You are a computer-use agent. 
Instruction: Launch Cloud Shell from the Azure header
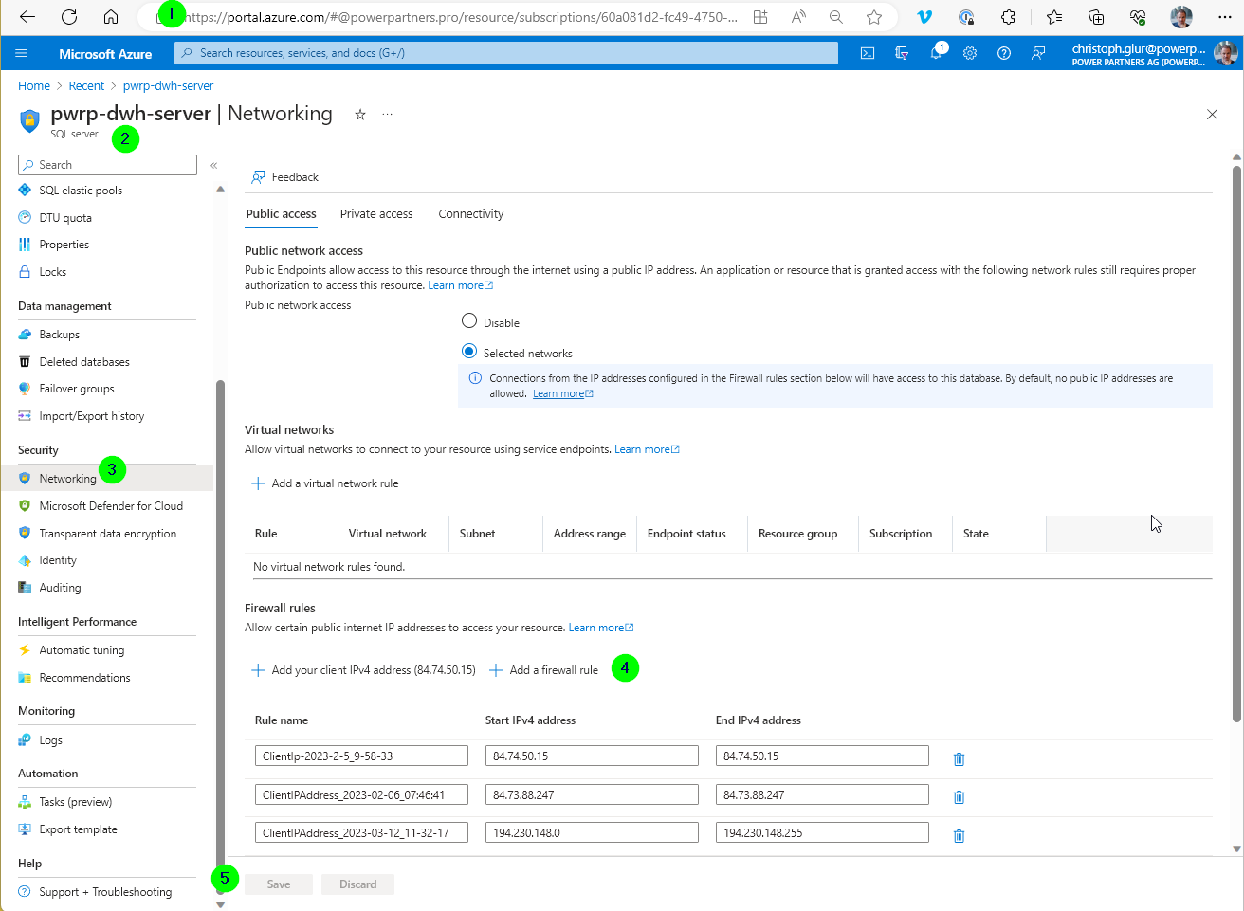point(868,53)
